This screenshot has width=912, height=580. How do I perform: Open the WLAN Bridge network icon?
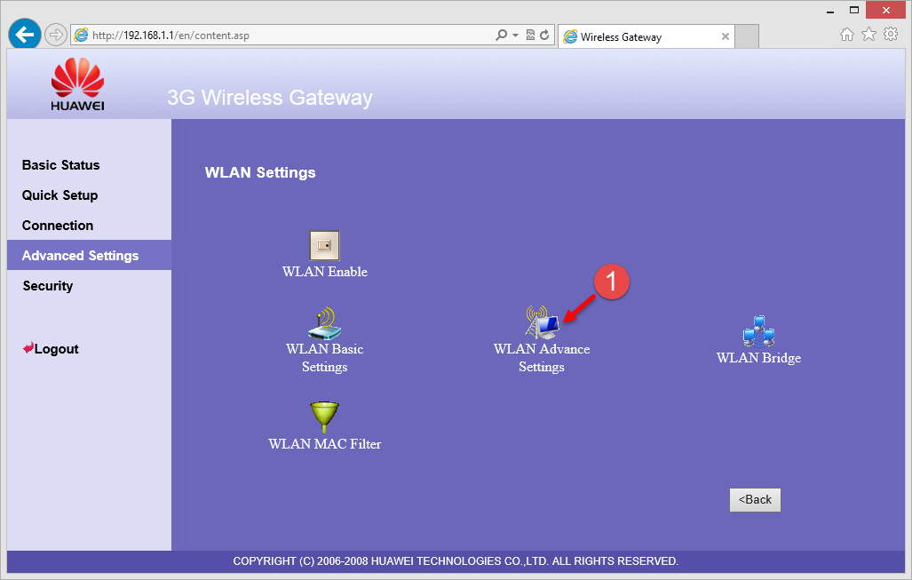point(758,331)
